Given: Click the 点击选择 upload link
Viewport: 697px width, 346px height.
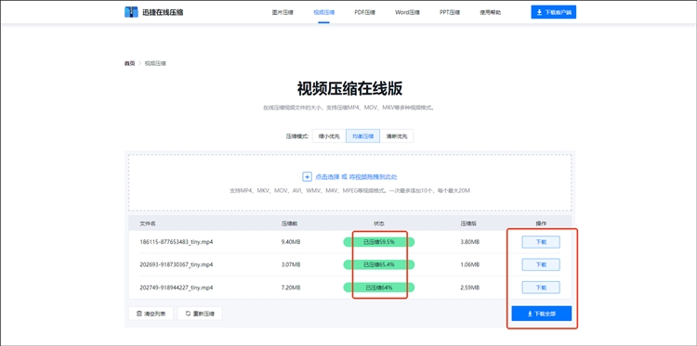Looking at the screenshot, I should click(x=327, y=177).
